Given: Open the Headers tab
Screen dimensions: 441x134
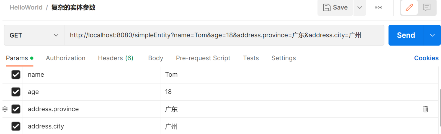Looking at the screenshot, I should coord(115,58).
